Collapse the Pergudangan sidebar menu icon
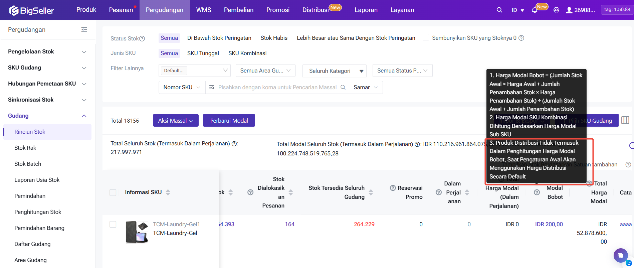634x268 pixels. tap(84, 30)
